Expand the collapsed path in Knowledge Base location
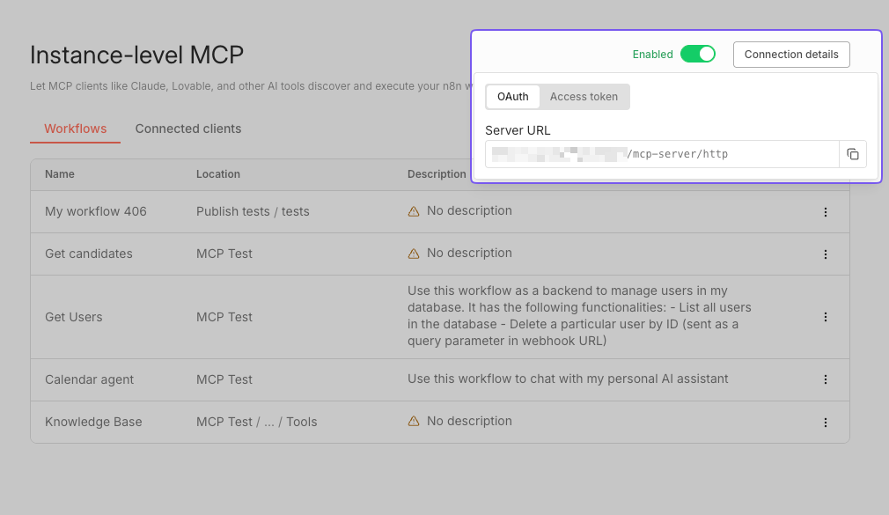 (x=269, y=421)
